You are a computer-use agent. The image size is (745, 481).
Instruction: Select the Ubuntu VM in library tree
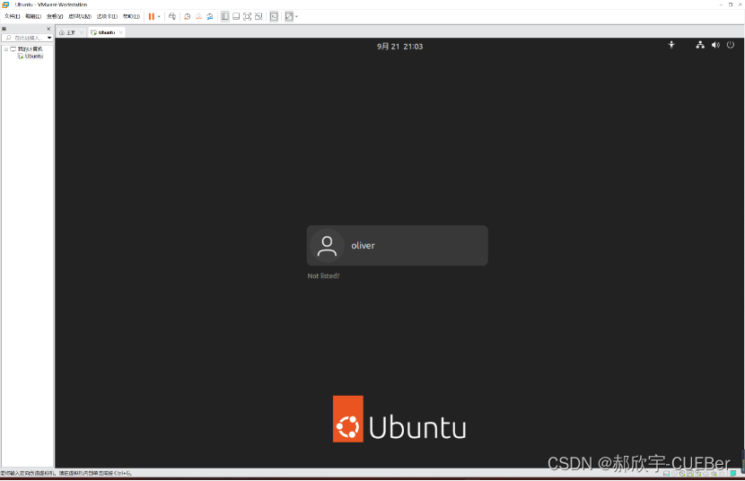(34, 56)
